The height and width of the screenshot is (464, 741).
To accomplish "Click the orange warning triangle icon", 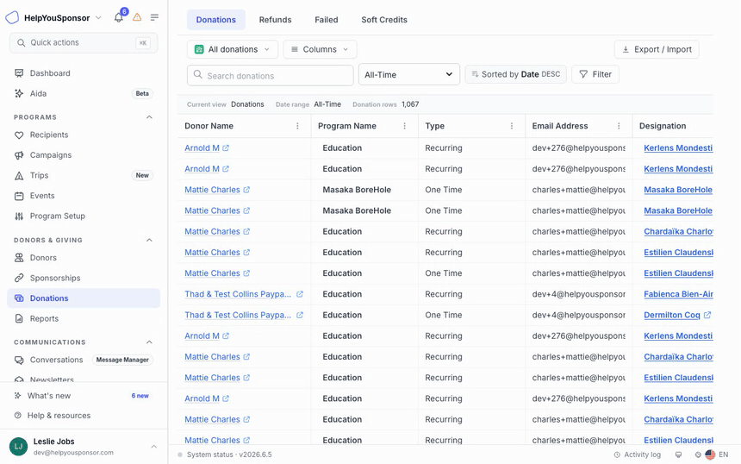I will coord(137,17).
